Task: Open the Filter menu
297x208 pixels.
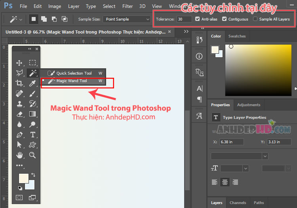Action: (x=128, y=6)
